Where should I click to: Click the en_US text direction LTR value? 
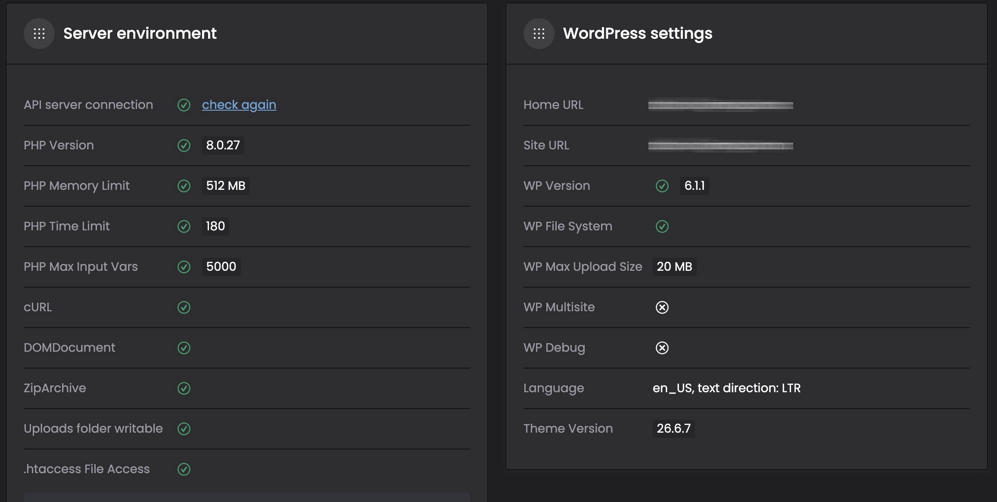727,388
